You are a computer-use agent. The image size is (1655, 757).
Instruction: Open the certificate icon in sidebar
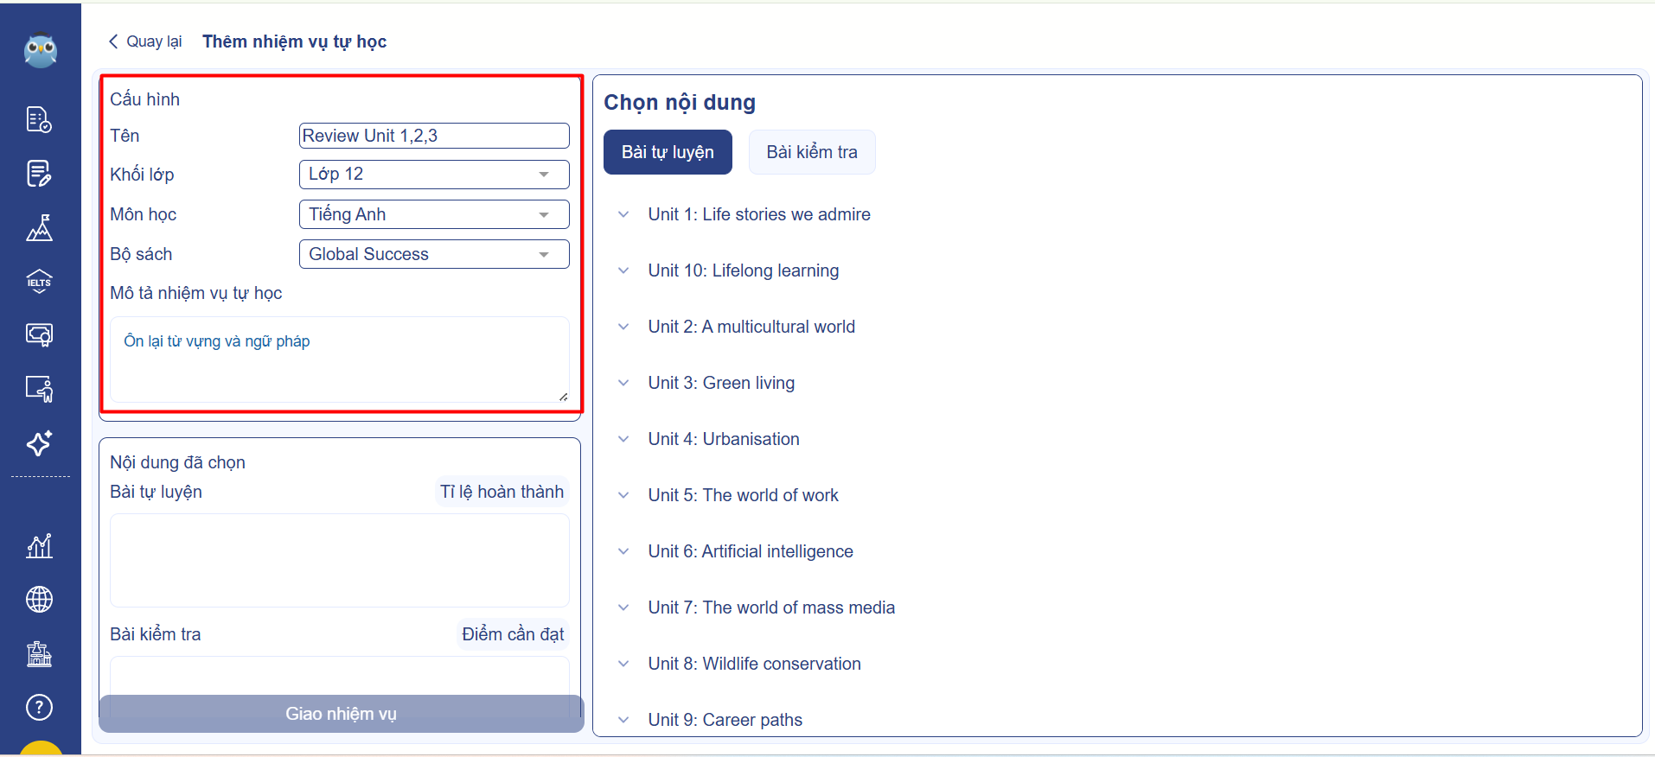coord(39,334)
